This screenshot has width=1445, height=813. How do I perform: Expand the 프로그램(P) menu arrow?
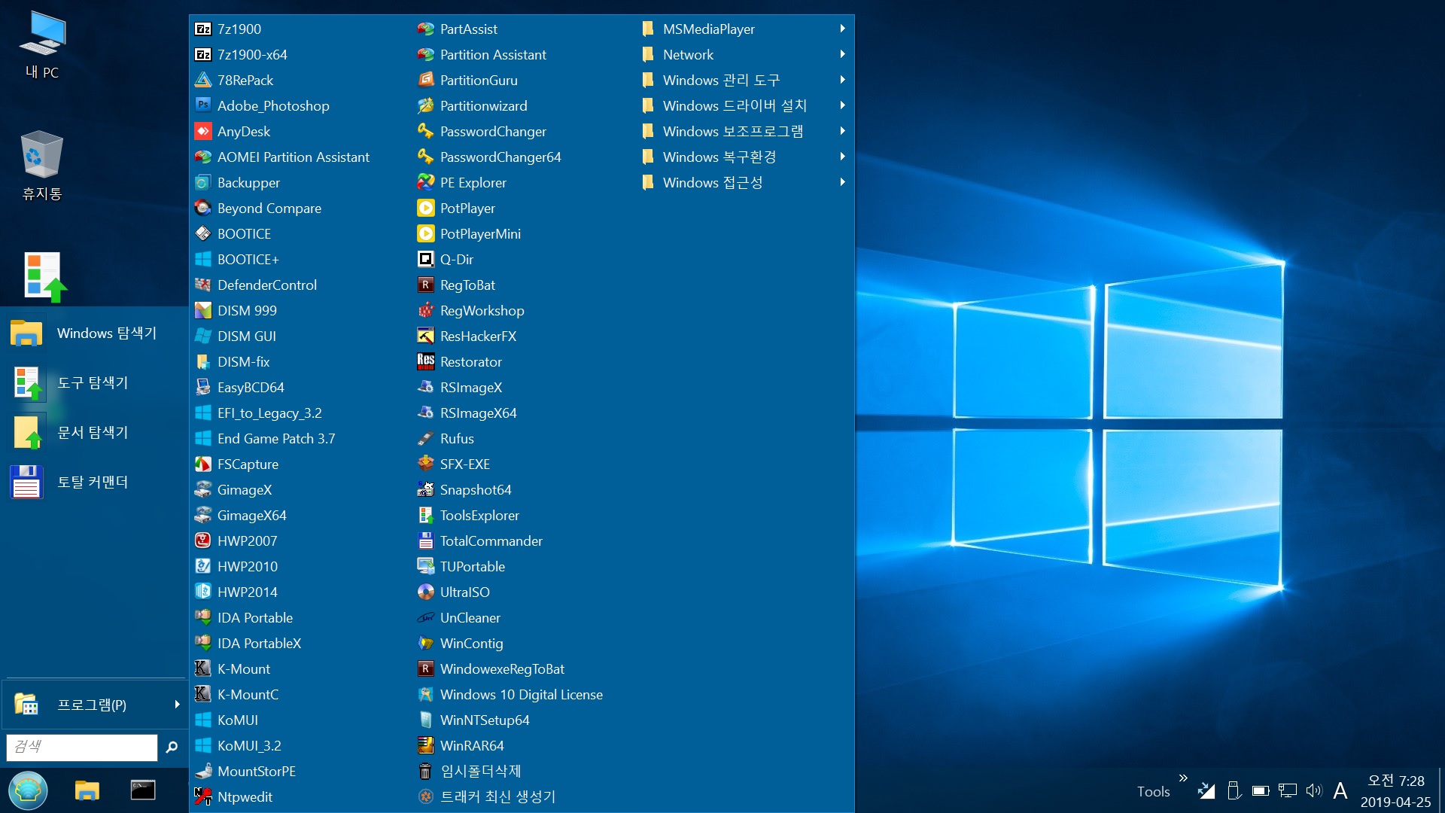(177, 705)
